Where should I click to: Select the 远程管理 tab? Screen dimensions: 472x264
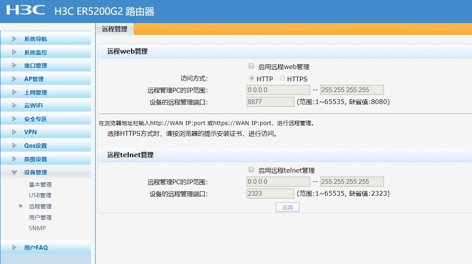tap(115, 29)
